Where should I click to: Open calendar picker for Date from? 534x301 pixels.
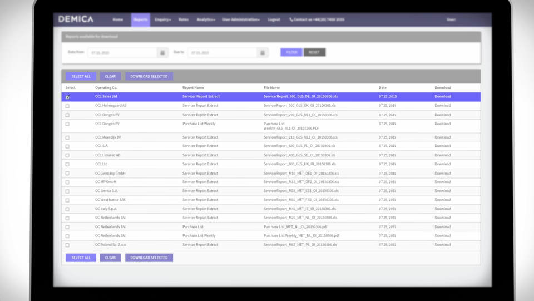(x=162, y=52)
